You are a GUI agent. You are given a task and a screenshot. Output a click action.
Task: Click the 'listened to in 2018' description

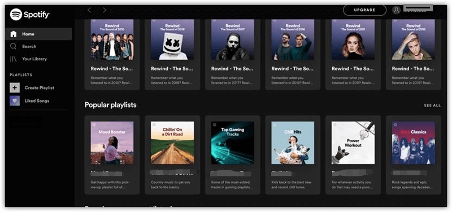tap(172, 80)
